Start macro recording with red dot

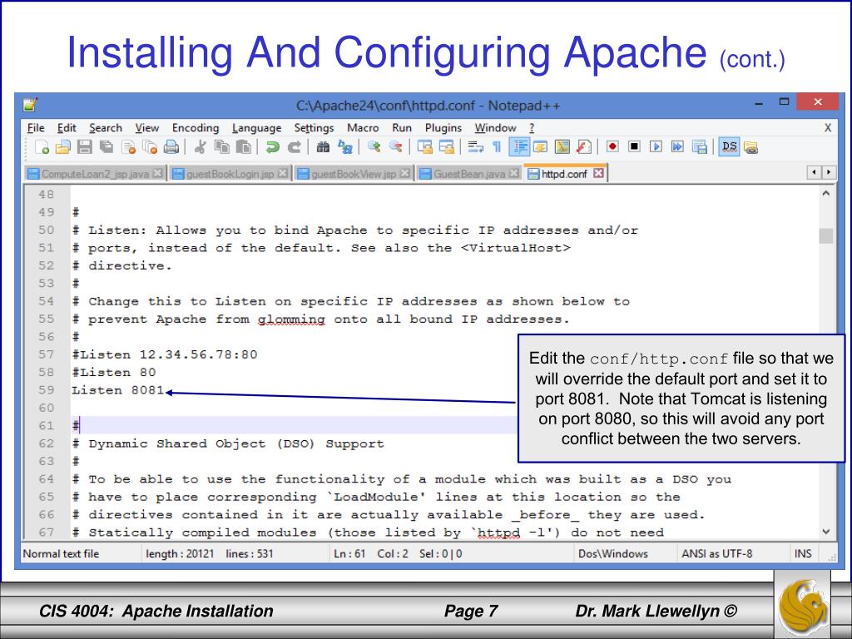click(x=612, y=146)
